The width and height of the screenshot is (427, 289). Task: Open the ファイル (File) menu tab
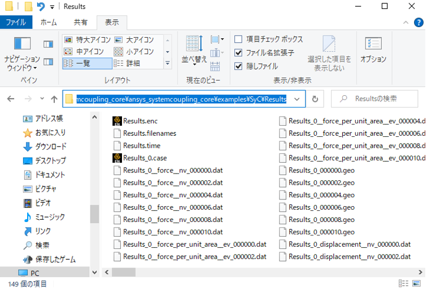16,23
